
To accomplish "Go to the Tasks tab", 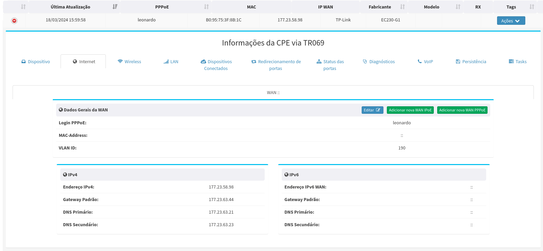I will click(x=517, y=61).
